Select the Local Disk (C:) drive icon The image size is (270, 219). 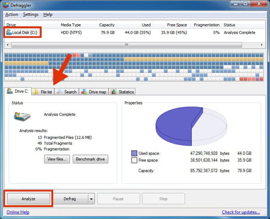click(x=9, y=32)
